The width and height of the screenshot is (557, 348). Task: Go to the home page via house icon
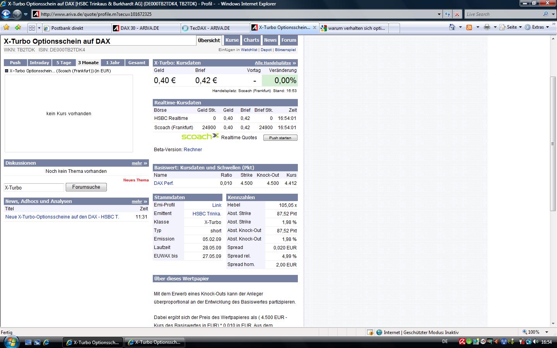click(x=452, y=27)
